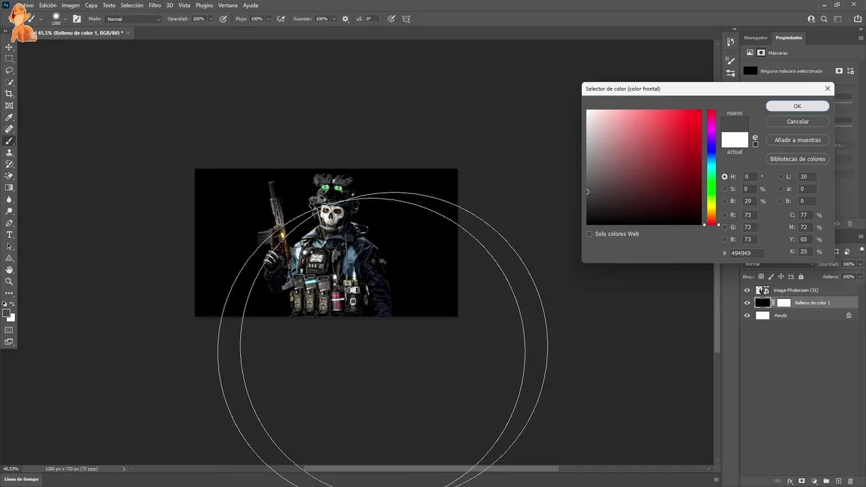Select the Eraser tool
This screenshot has width=866, height=487.
9,176
